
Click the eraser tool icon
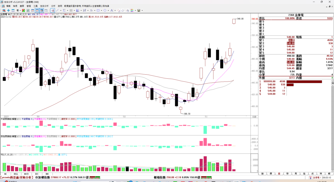[123, 10]
